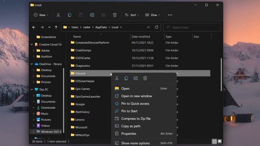Click Rename icon in context menu
The image size is (260, 146).
pos(136,78)
